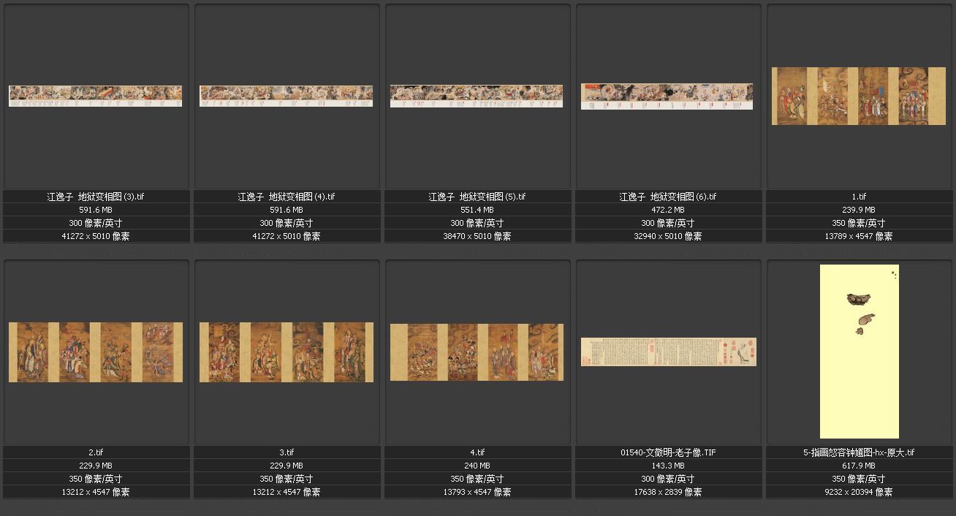This screenshot has height=516, width=956.
Task: Click the 617.9 MB file size label
Action: click(859, 466)
